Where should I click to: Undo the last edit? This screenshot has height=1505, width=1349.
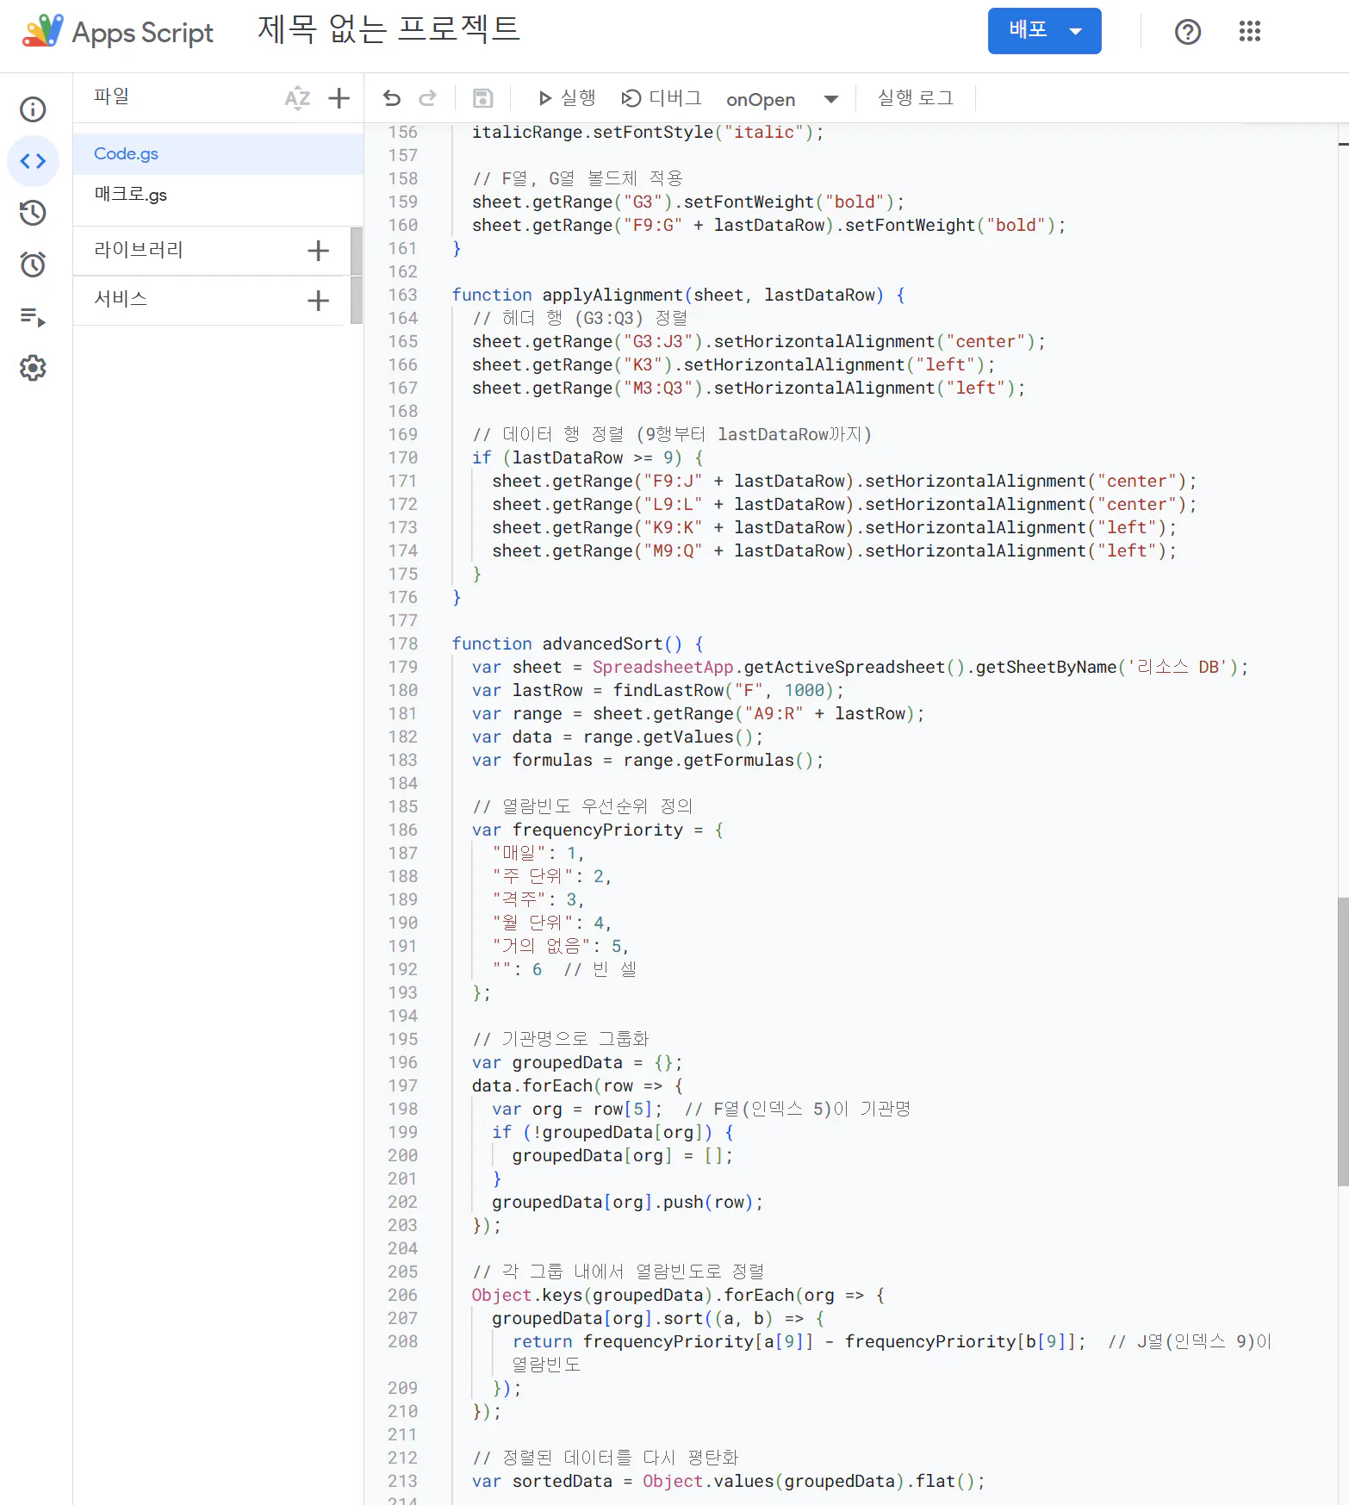tap(392, 98)
